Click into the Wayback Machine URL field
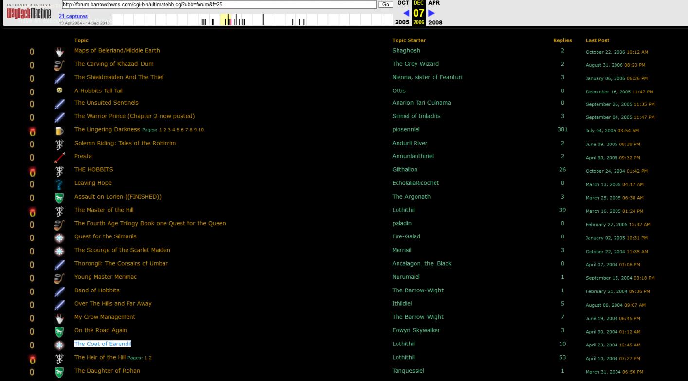 (x=219, y=4)
